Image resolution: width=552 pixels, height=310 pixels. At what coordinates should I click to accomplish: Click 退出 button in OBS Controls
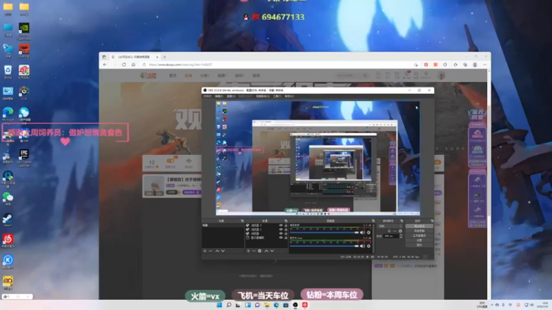click(420, 245)
